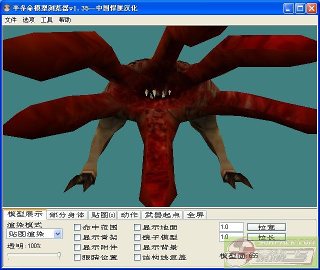Screen dimensions: 320x270
Task: Open the 文件 menu
Action: (10, 20)
